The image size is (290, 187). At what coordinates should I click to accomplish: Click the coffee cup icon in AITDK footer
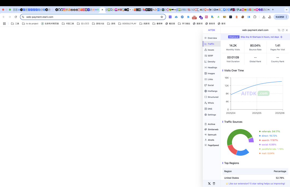[x=214, y=184]
